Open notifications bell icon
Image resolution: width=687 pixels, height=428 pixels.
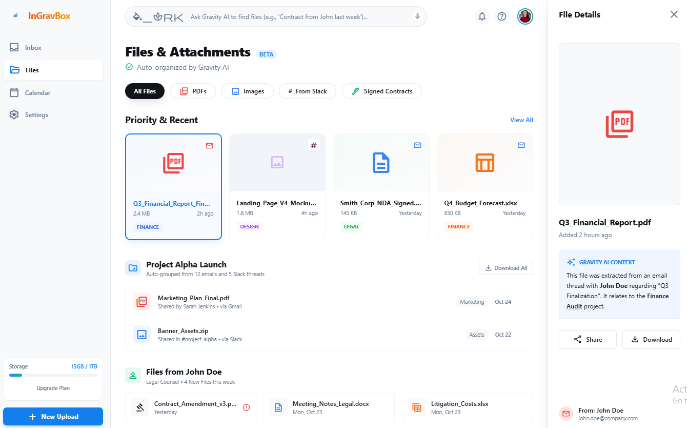482,16
